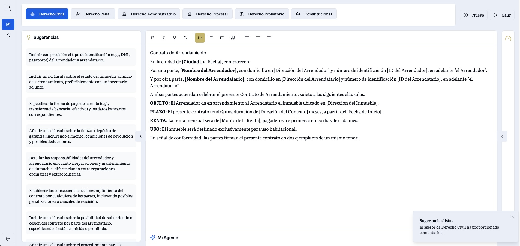Image resolution: width=520 pixels, height=246 pixels.
Task: Click the Nuevo button
Action: [474, 15]
